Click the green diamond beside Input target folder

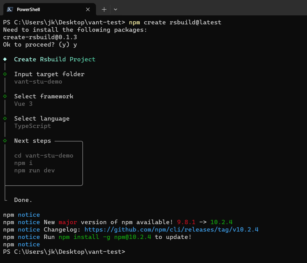[5, 74]
